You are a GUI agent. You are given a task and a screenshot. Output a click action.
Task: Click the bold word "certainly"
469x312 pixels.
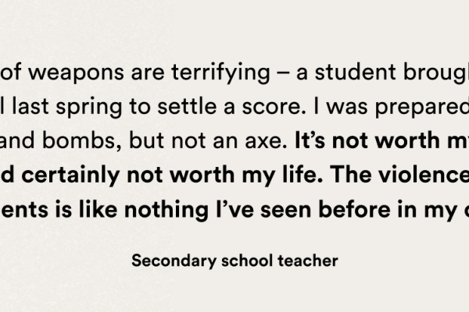[x=70, y=175]
